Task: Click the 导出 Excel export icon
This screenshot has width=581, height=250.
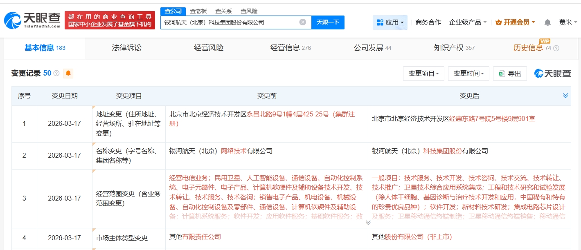Action: [501, 74]
